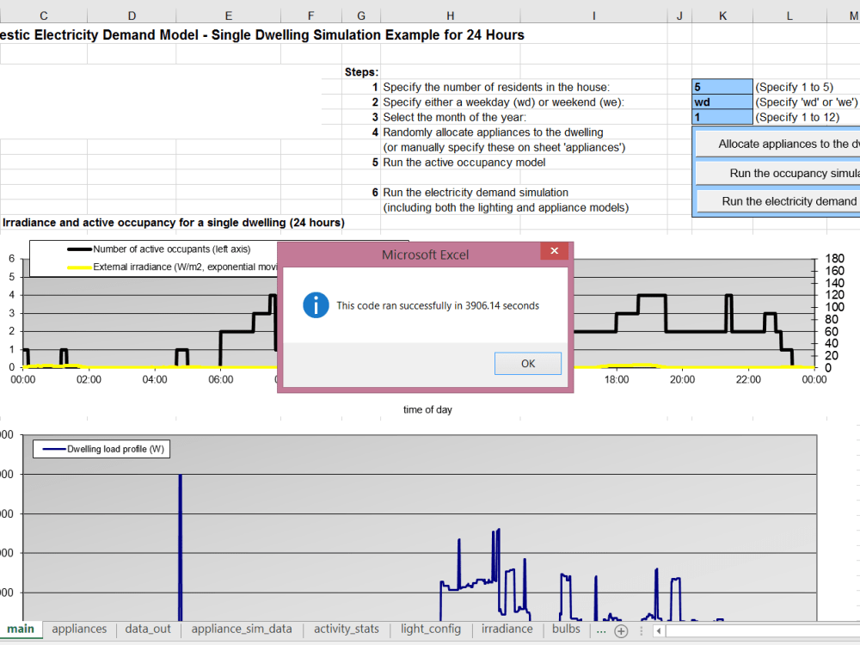Open the bulbs sheet tab
The image size is (860, 645).
click(565, 630)
